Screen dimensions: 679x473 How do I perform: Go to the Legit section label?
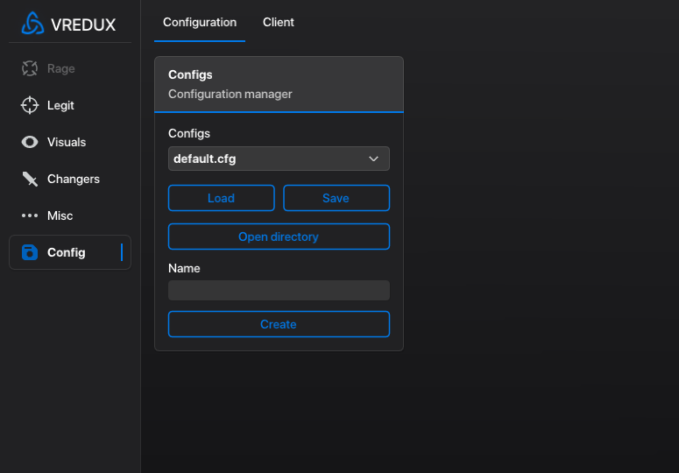coord(60,105)
